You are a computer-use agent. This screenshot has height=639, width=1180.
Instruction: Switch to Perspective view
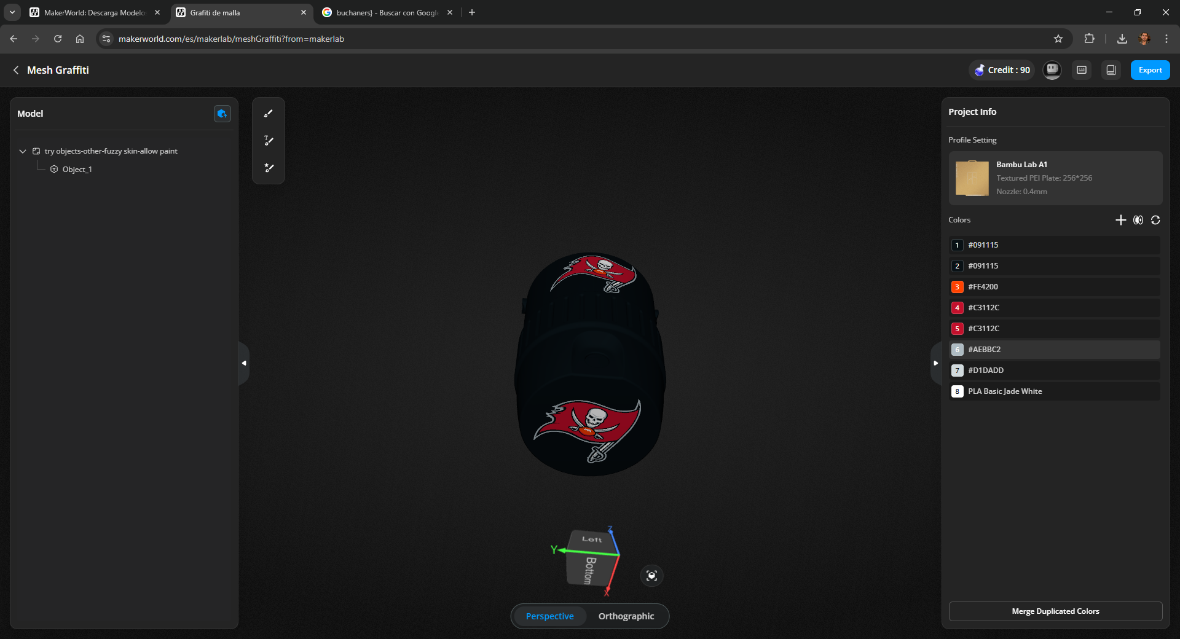[549, 616]
